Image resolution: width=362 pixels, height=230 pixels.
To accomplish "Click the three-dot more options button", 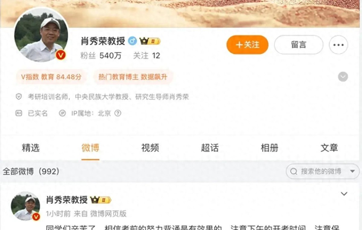I will [338, 45].
